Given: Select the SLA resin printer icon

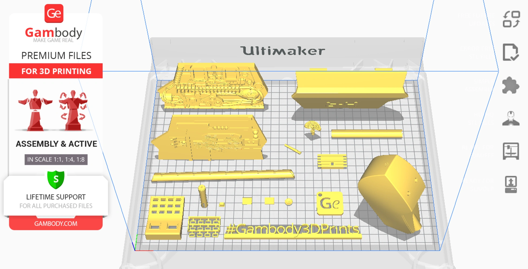Looking at the screenshot, I should point(510,185).
